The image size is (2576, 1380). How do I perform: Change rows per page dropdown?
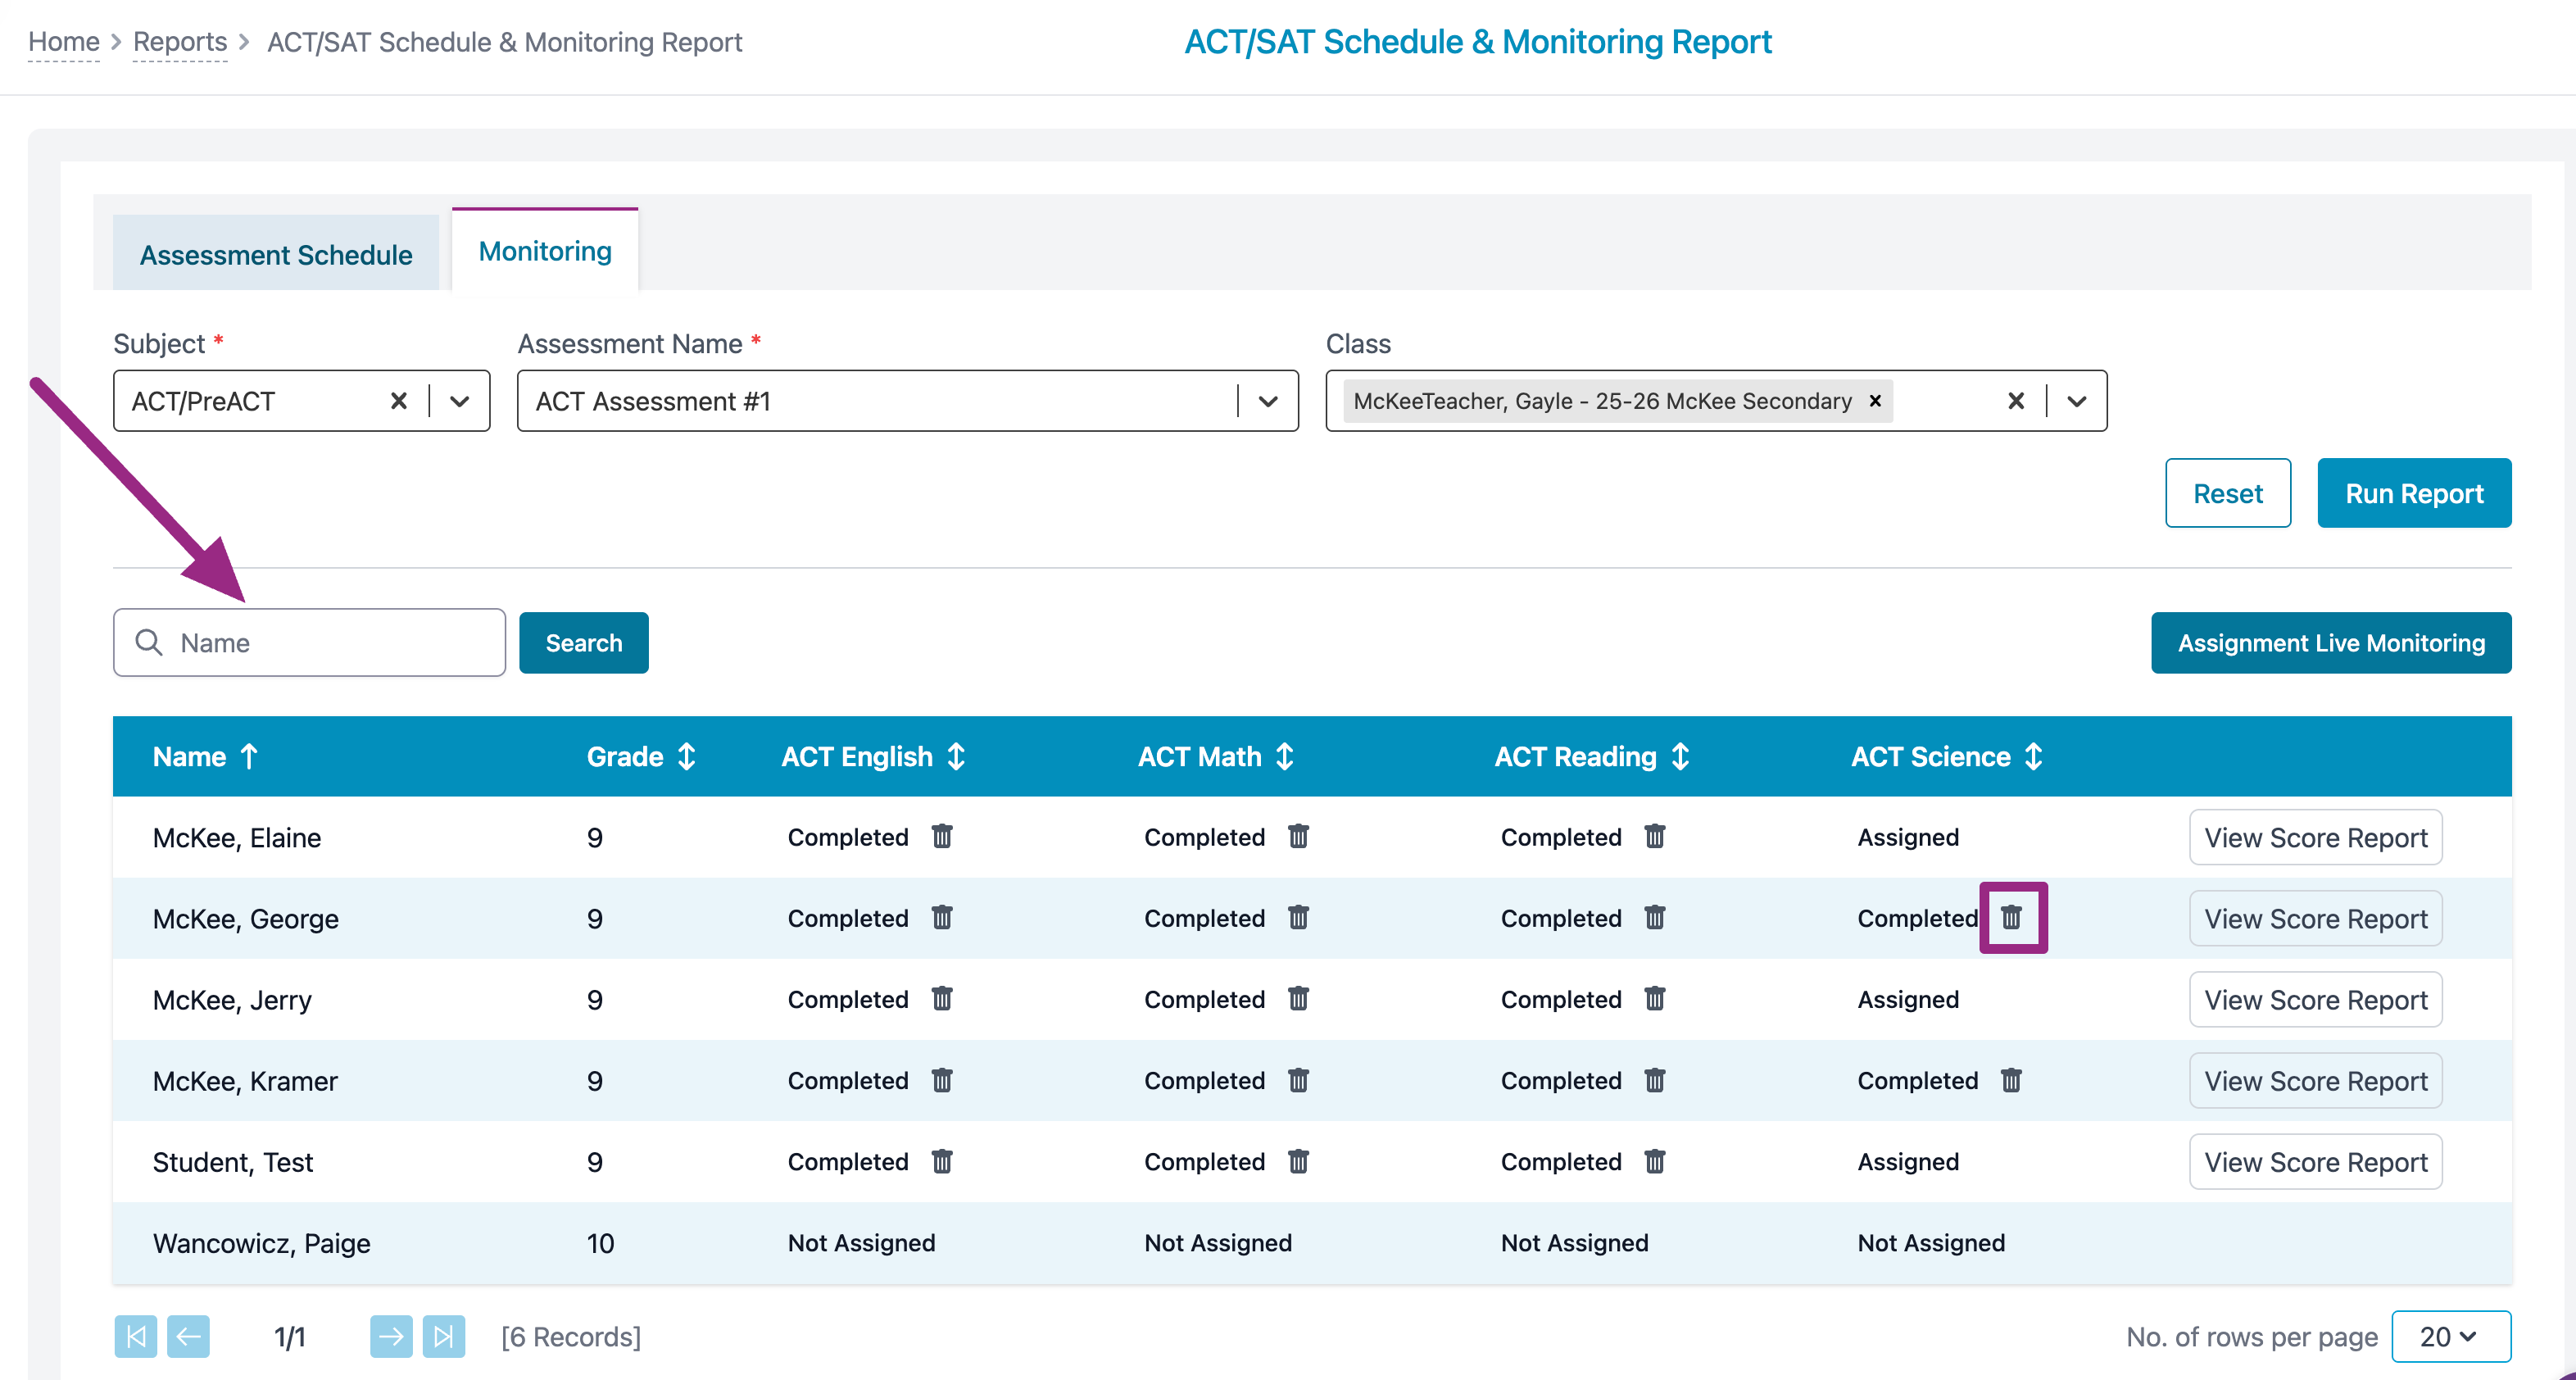click(2450, 1336)
